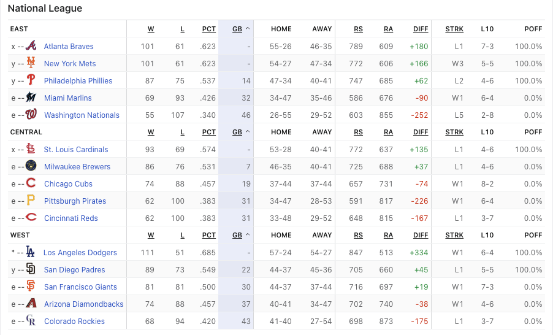
Task: Click the San Francisco Giants logo
Action: coord(31,287)
